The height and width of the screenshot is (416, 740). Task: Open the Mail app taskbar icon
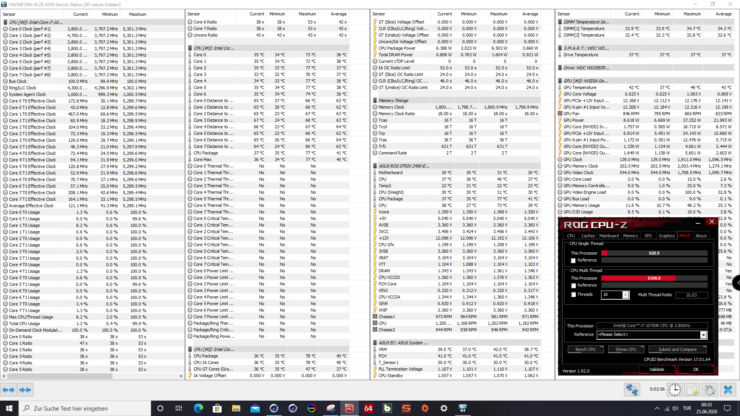(255, 408)
